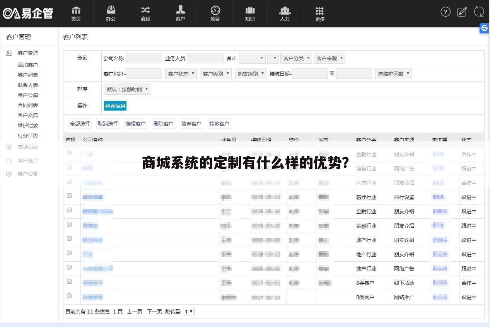This screenshot has width=490, height=327.
Task: Click the 客户管理 sidebar card icon
Action: [9, 53]
